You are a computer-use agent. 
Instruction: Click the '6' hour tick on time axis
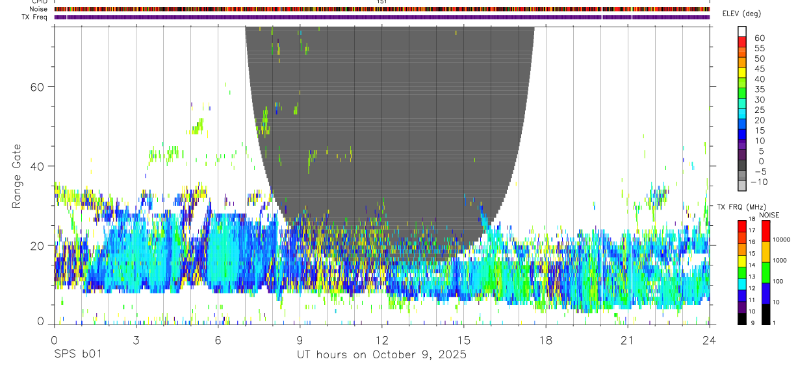point(218,339)
